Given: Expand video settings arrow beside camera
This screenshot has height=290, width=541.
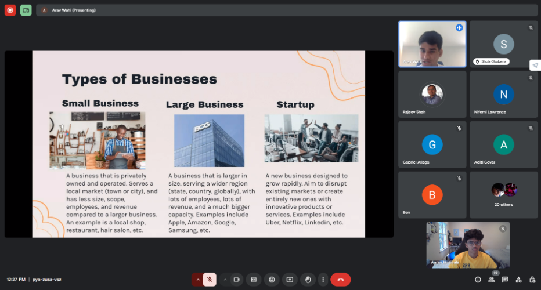Looking at the screenshot, I should 225,280.
